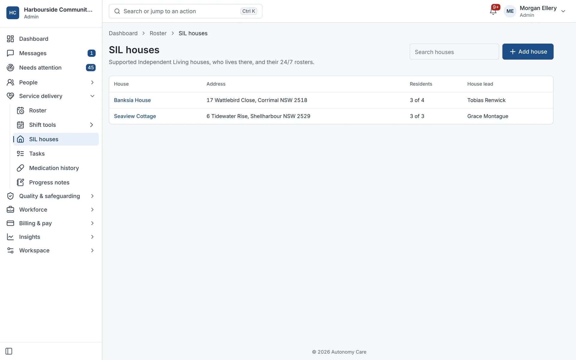The width and height of the screenshot is (576, 360).
Task: Click the Quality & safeguarding shield icon
Action: coord(10,196)
